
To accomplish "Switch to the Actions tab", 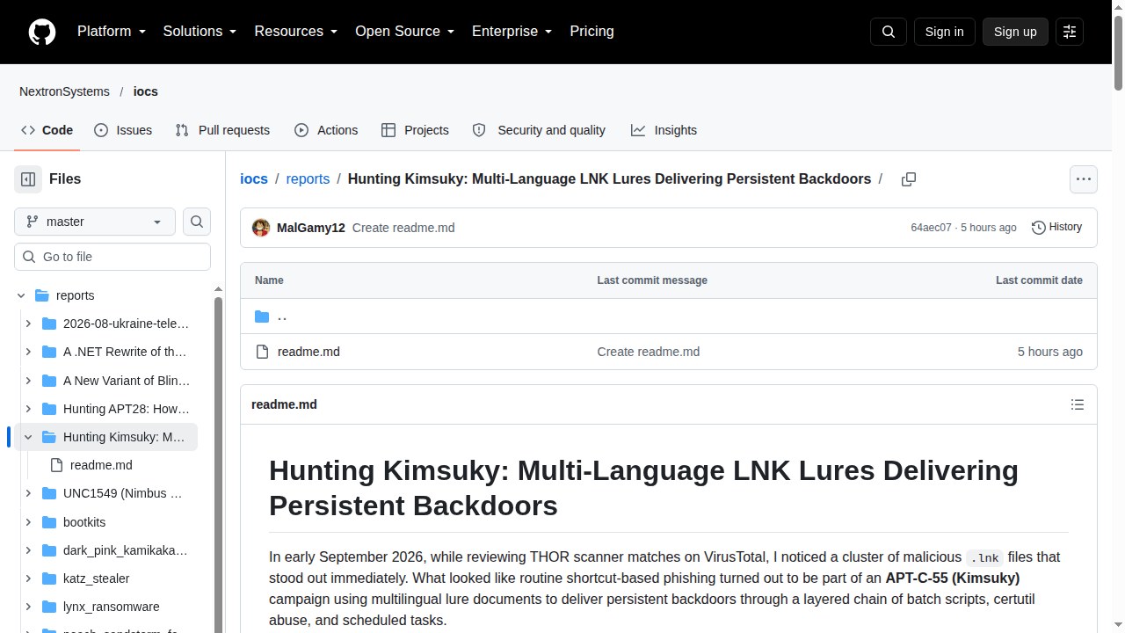I will [x=326, y=130].
